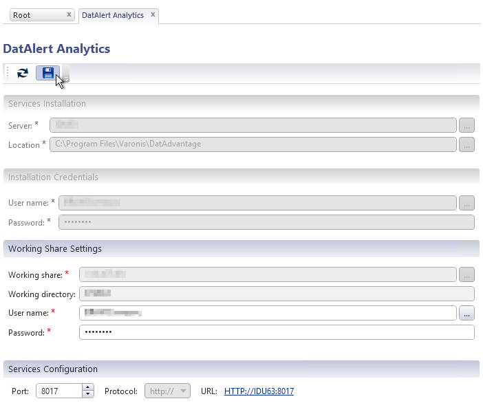Image resolution: width=483 pixels, height=412 pixels.
Task: Click the Working Share Settings header
Action: (x=241, y=248)
